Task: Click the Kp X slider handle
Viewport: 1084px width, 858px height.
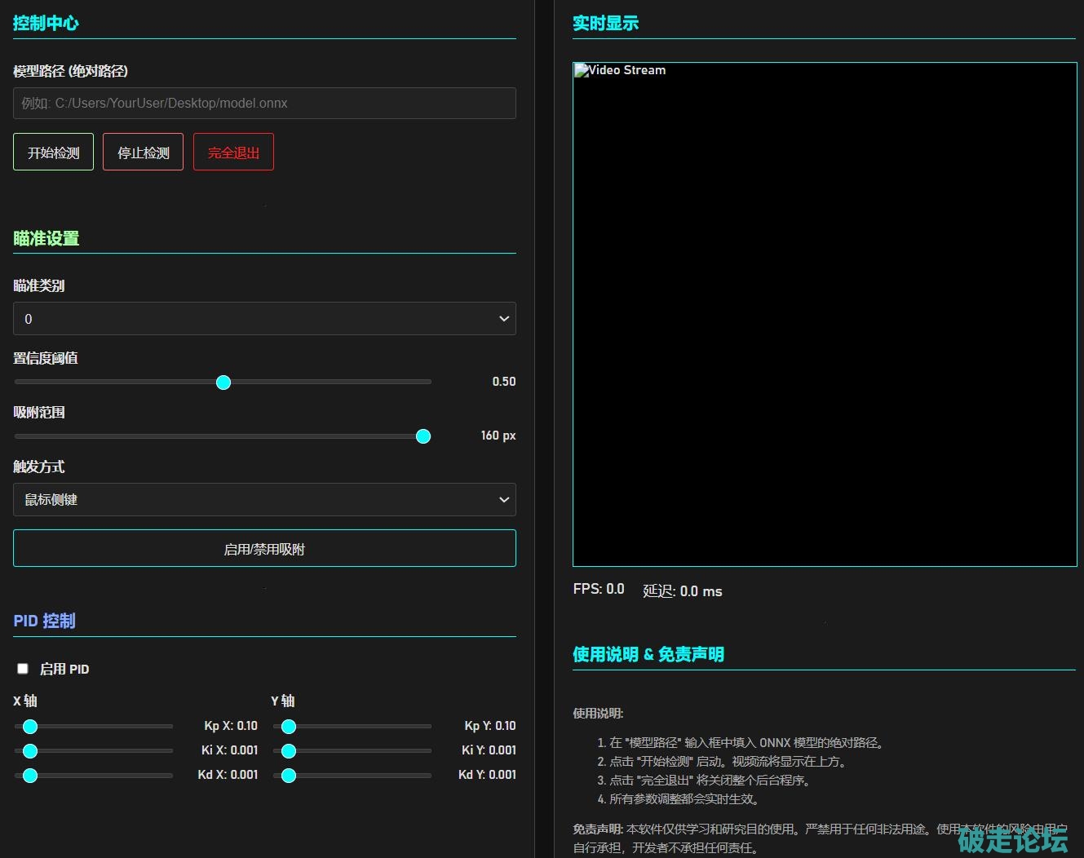Action: tap(30, 727)
